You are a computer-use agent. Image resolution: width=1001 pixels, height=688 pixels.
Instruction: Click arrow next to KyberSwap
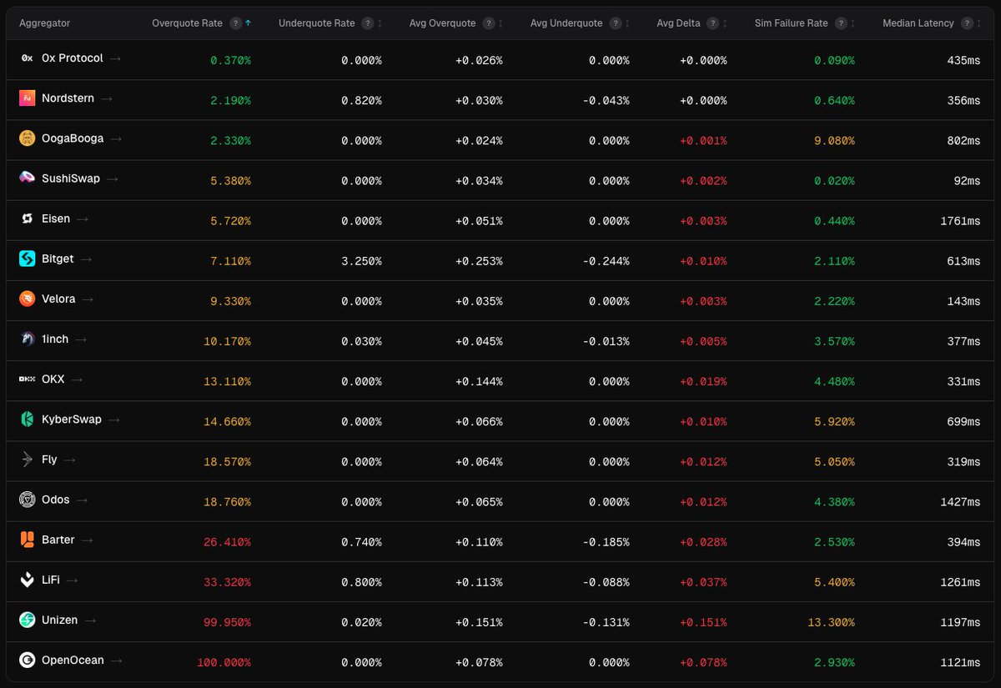114,419
